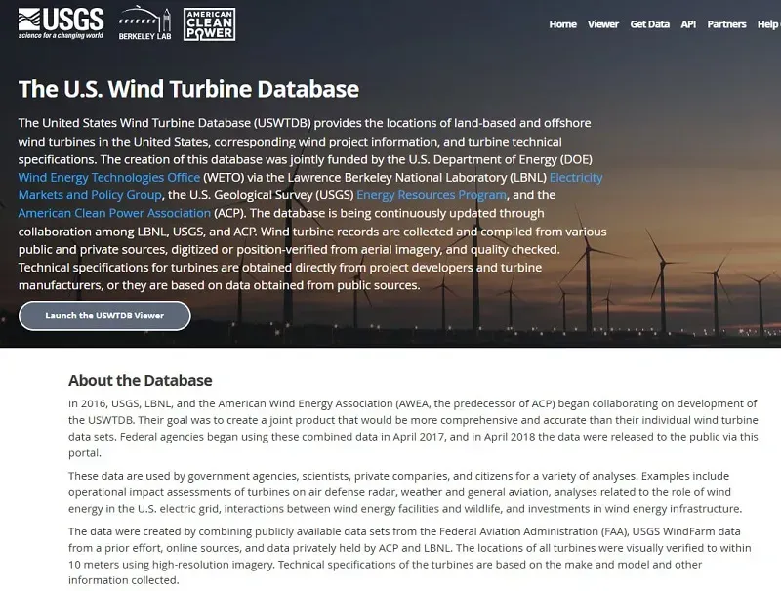Click the USGS logo
This screenshot has width=781, height=591.
point(61,23)
